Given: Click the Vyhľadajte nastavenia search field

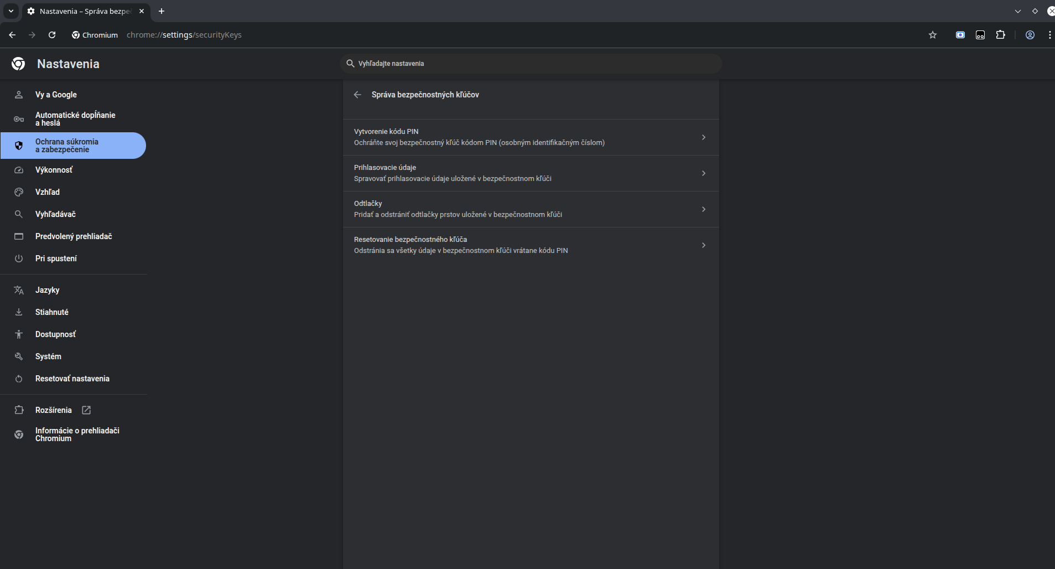Looking at the screenshot, I should pyautogui.click(x=531, y=64).
